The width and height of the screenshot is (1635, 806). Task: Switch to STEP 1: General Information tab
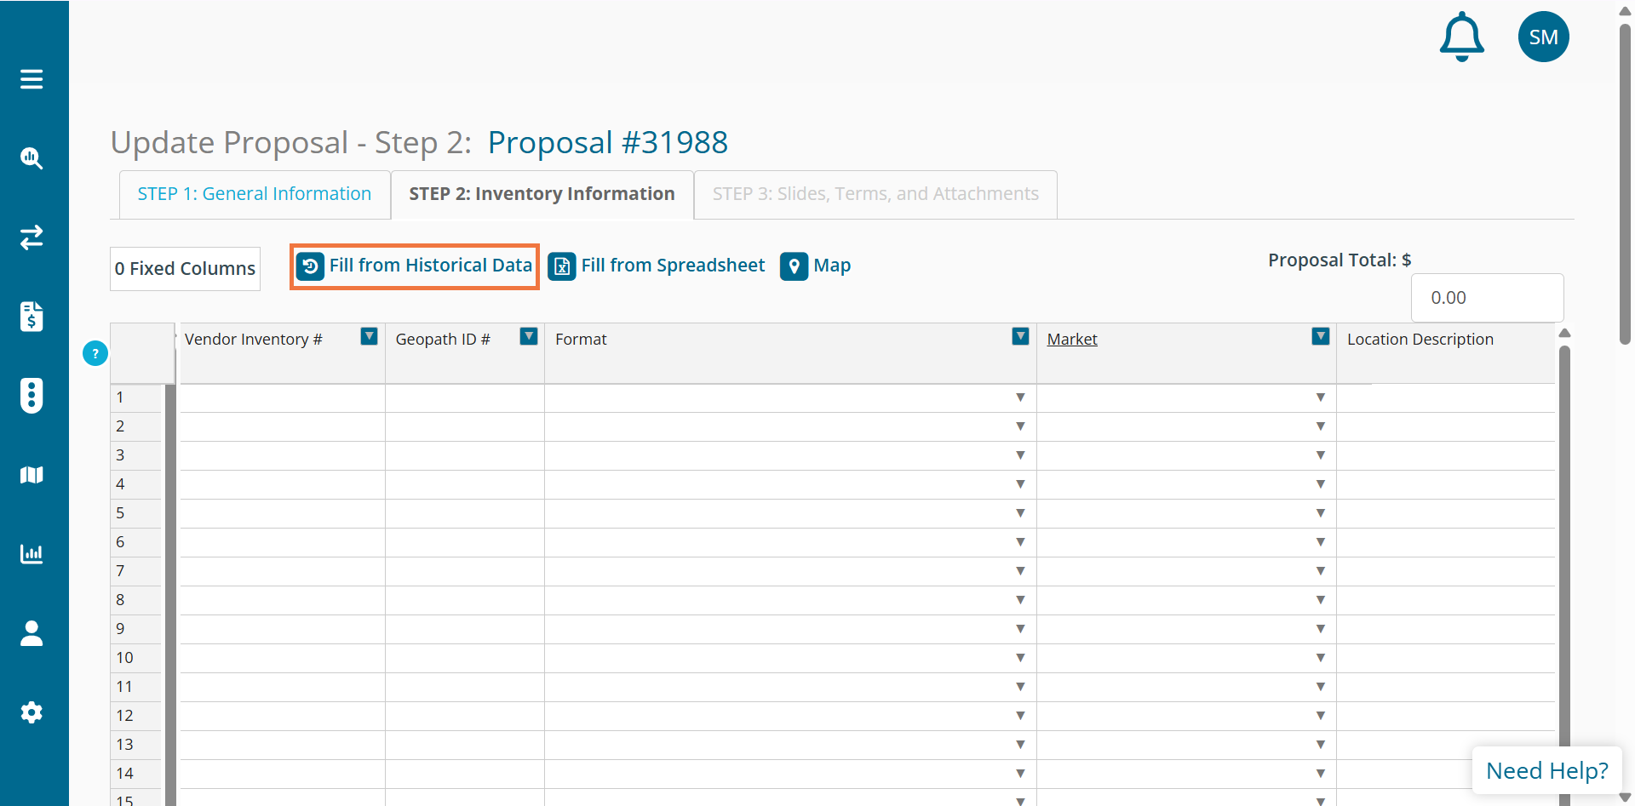(x=254, y=194)
